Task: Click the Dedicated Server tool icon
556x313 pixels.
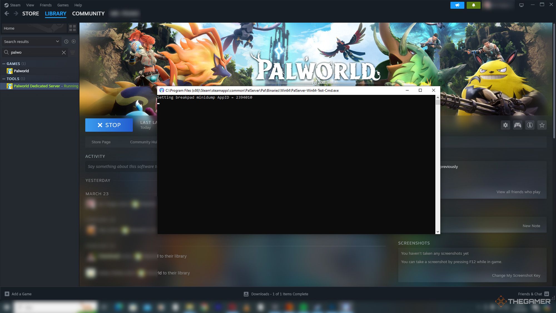Action: [x=10, y=86]
